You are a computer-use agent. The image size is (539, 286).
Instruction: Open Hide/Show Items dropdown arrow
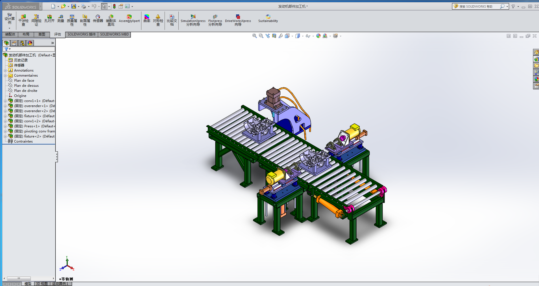tap(313, 36)
